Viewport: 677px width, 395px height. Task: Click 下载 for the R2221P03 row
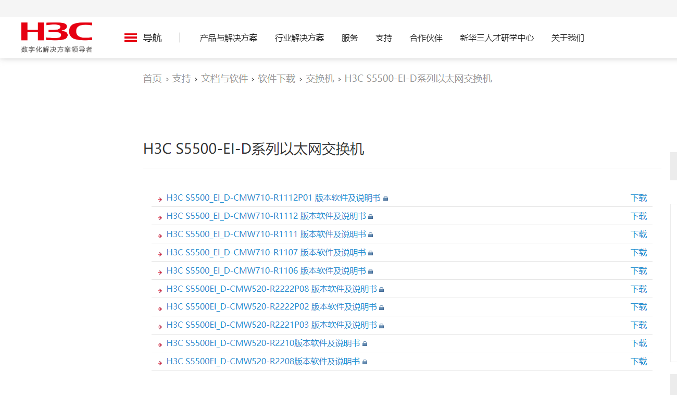[x=639, y=325]
